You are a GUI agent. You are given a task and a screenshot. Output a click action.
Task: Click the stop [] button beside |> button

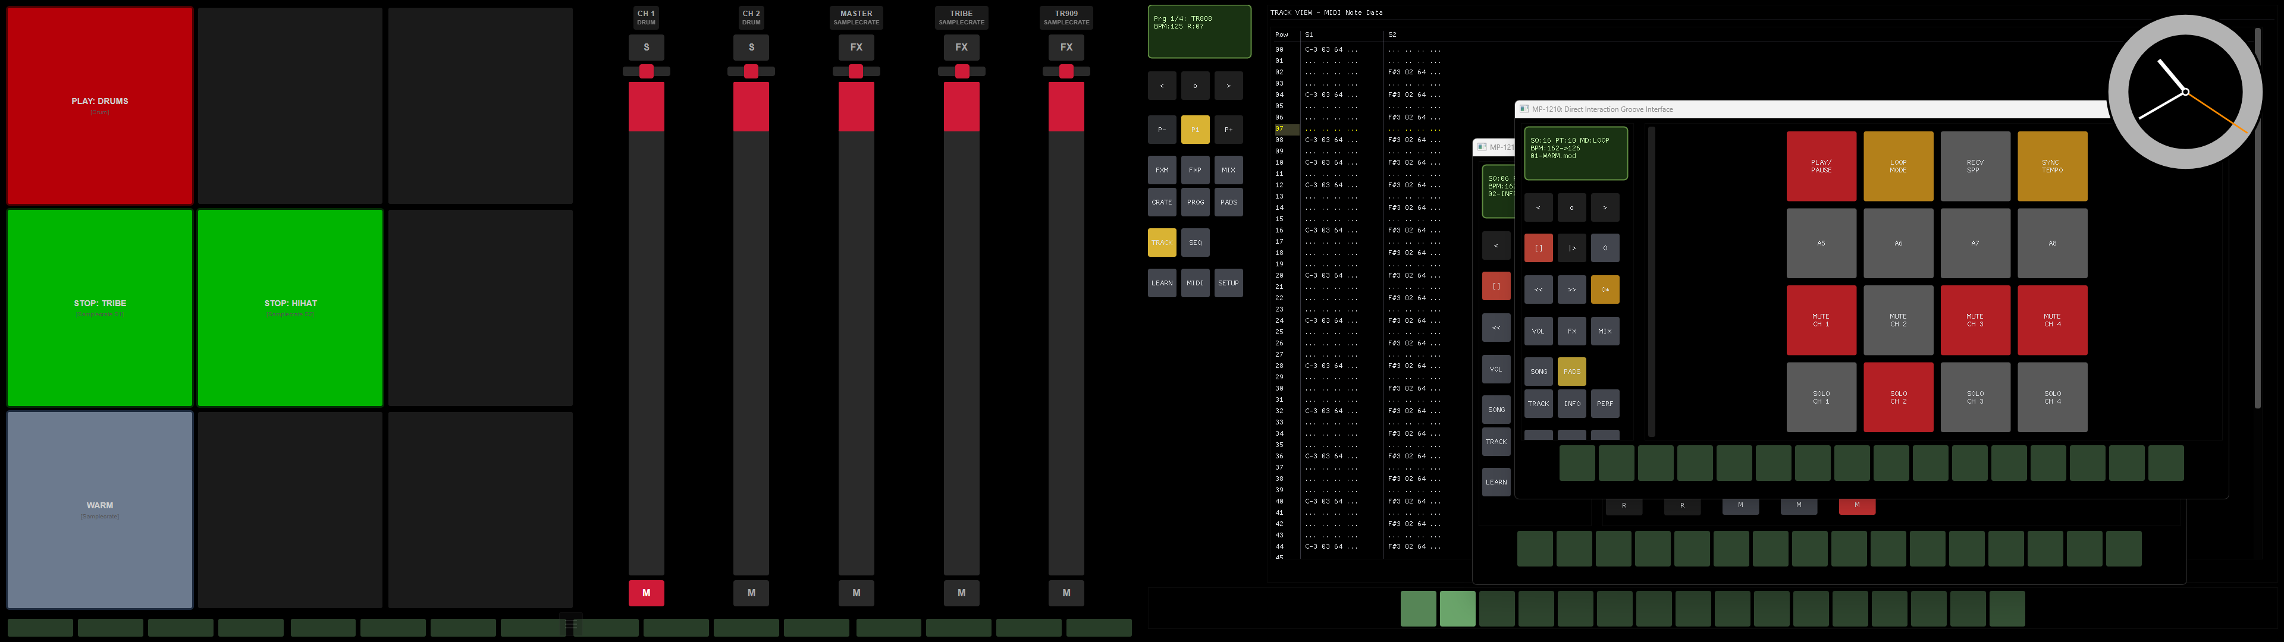tap(1538, 248)
